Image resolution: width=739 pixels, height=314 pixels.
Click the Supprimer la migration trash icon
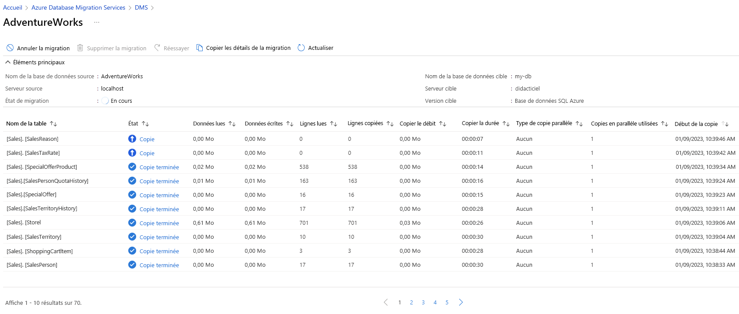click(x=80, y=48)
